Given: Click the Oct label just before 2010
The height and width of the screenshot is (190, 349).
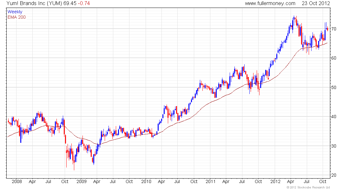Looking at the screenshot, I should point(129,181).
